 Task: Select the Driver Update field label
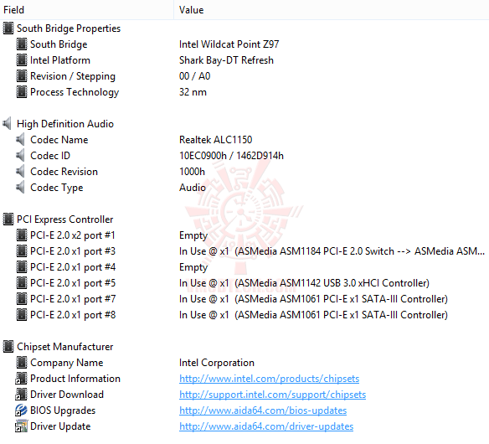[60, 426]
